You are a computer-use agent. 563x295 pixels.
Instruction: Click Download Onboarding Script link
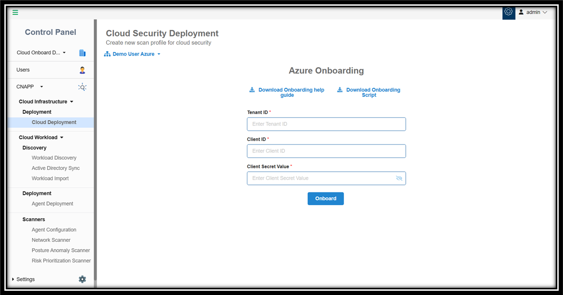[x=373, y=92]
